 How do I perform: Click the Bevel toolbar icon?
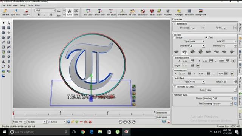tap(152, 12)
